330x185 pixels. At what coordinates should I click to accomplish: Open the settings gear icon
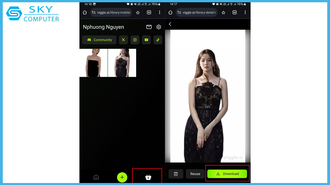click(x=159, y=27)
